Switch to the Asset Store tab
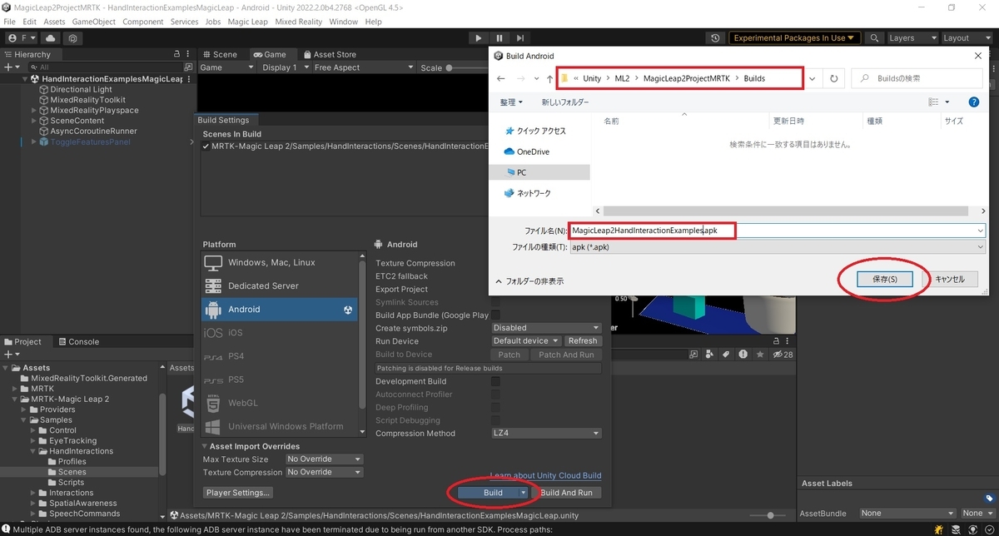The width and height of the screenshot is (999, 536). point(329,54)
